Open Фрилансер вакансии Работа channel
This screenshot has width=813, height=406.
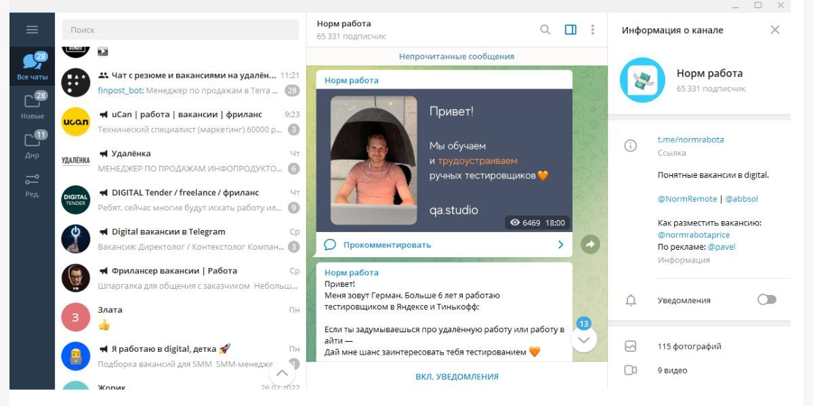click(180, 278)
